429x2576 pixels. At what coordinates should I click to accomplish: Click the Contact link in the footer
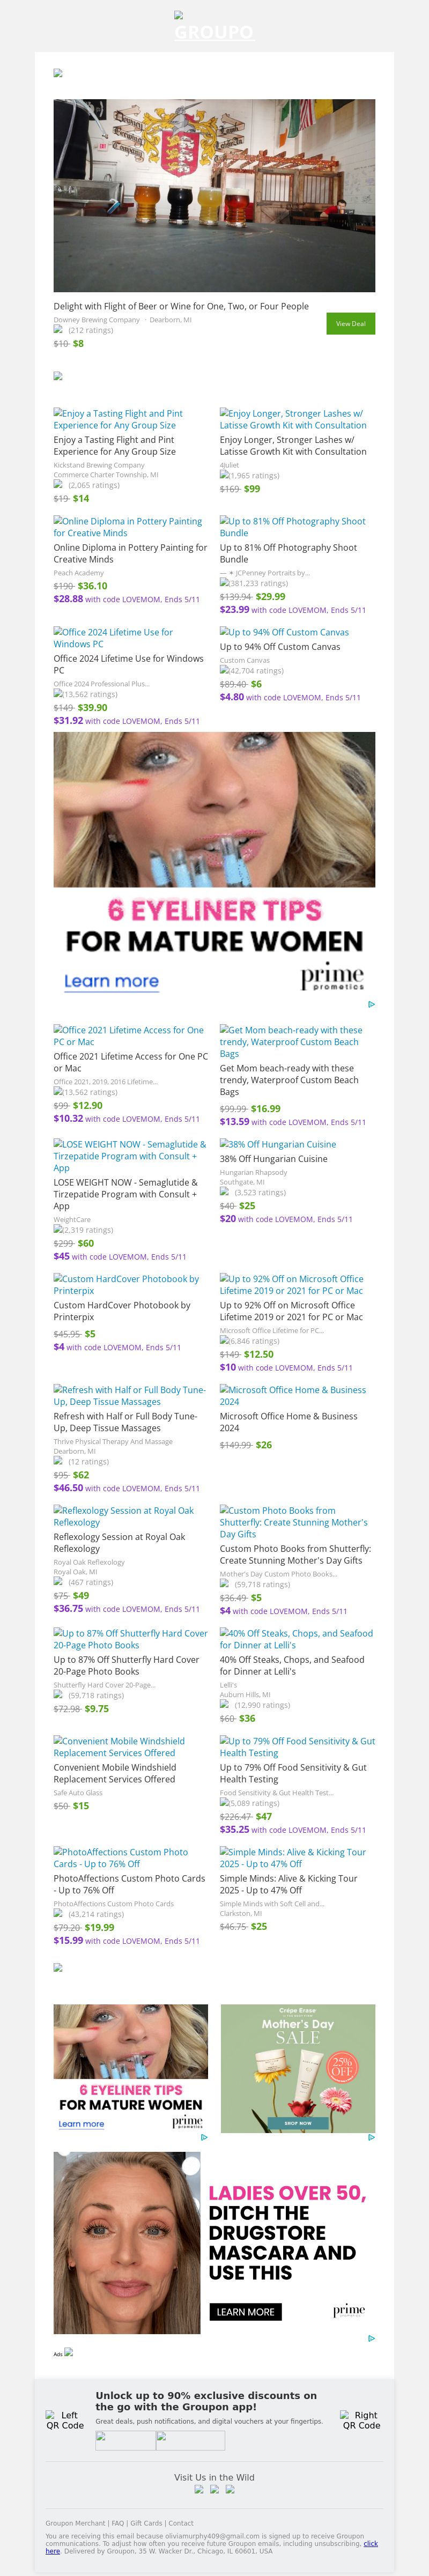click(181, 2523)
